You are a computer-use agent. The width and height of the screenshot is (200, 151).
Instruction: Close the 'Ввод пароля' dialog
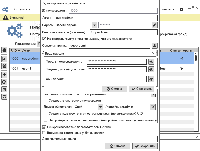tap(153, 53)
